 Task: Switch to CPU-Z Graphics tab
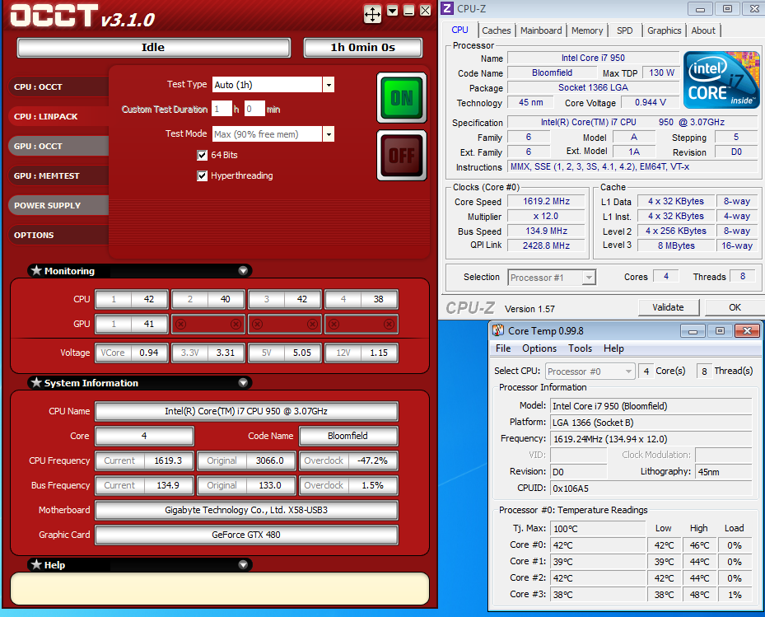(664, 30)
